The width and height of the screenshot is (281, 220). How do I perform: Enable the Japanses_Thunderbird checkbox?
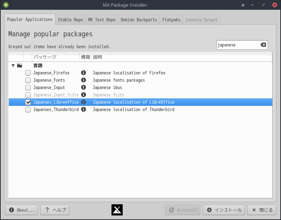[28, 110]
